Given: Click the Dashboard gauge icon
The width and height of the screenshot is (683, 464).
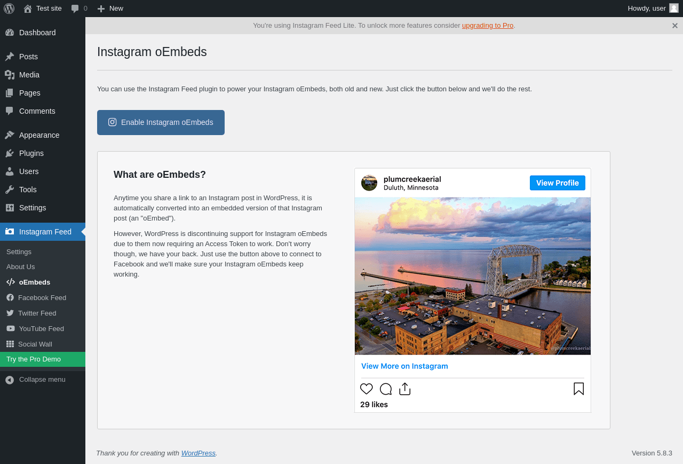Looking at the screenshot, I should coord(10,33).
